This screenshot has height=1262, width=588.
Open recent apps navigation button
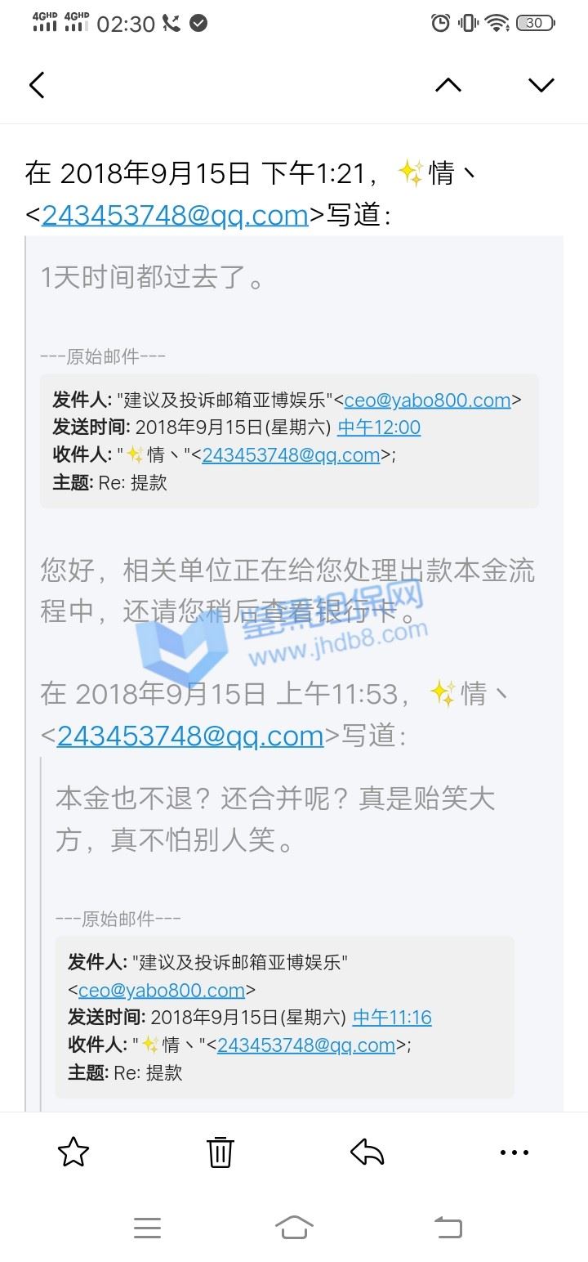click(x=147, y=1228)
